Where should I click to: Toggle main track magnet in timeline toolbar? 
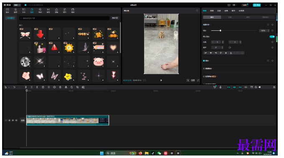228,87
